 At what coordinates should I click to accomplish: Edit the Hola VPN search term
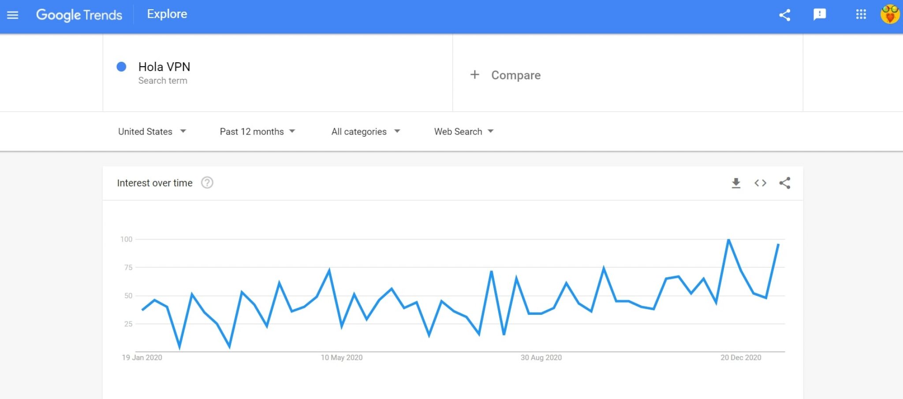coord(164,67)
